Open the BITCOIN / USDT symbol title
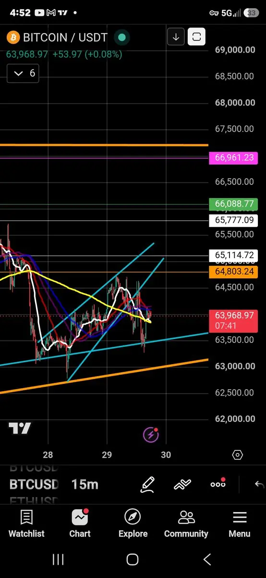 pos(65,37)
